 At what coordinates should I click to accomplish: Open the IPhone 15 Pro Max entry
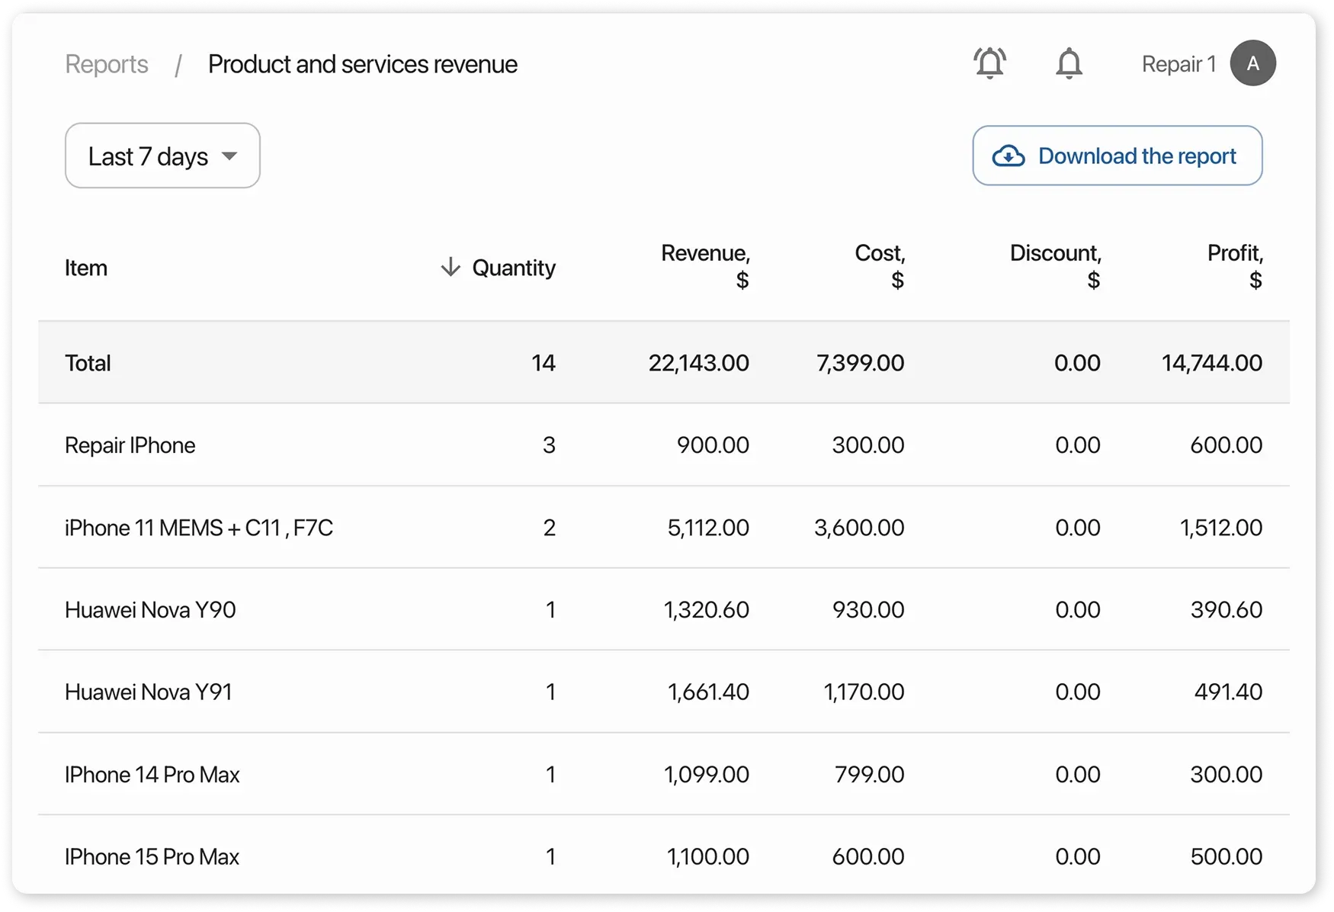coord(663,856)
